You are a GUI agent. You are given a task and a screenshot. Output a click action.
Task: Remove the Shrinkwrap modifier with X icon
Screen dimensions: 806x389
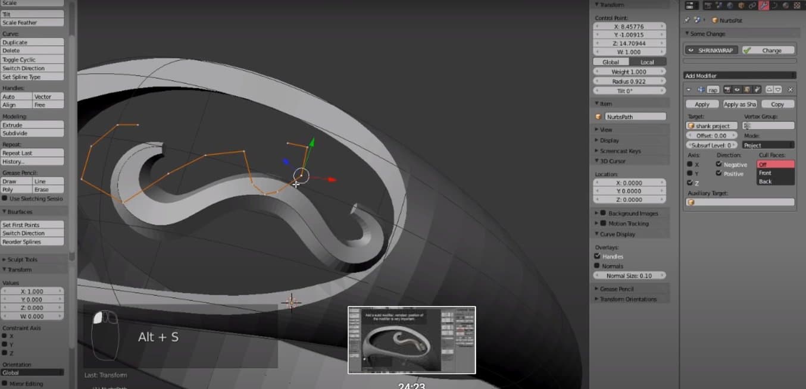[790, 90]
